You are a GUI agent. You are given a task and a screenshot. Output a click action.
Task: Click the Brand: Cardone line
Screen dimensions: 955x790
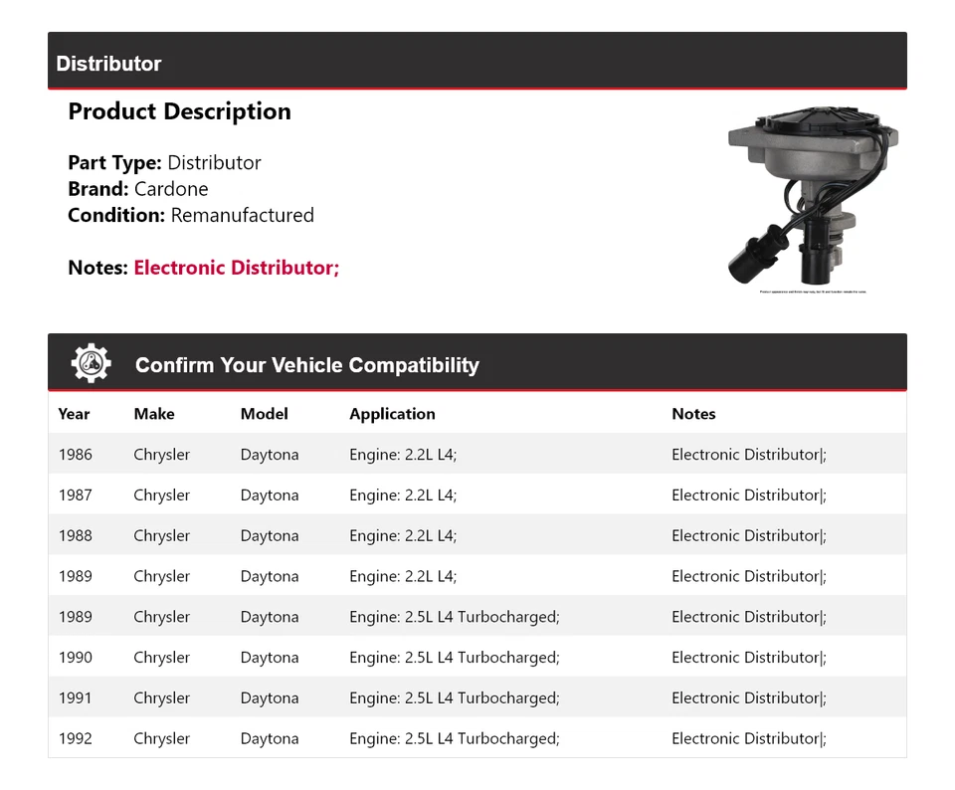click(x=137, y=189)
